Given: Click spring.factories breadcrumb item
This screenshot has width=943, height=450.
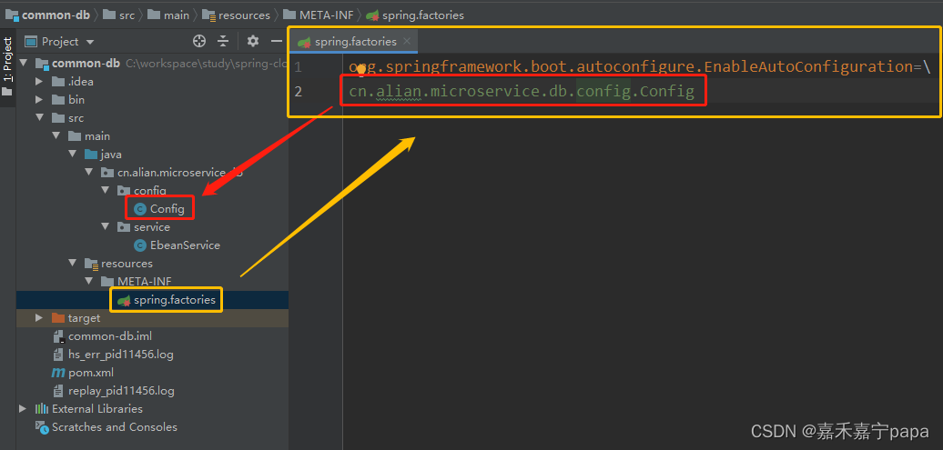Looking at the screenshot, I should (x=416, y=15).
